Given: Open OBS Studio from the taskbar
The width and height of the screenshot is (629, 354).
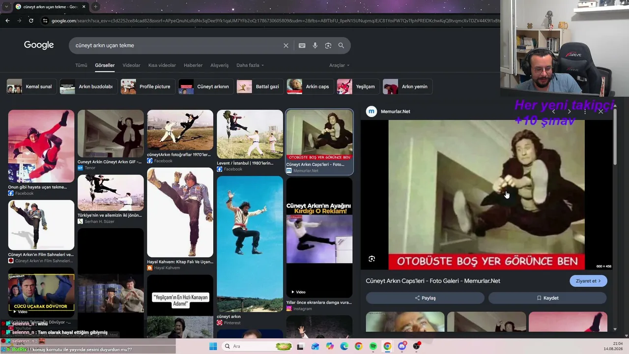Looking at the screenshot, I should [417, 346].
